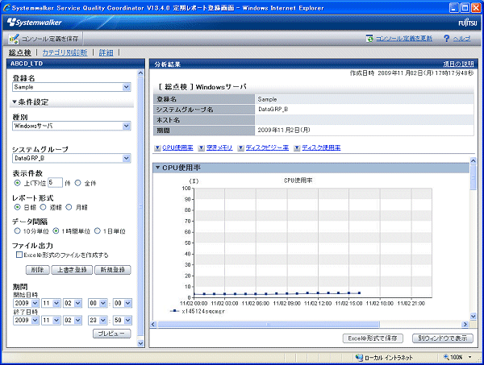Click left panel scrollbar up arrow
This screenshot has height=365, width=484.
point(140,73)
